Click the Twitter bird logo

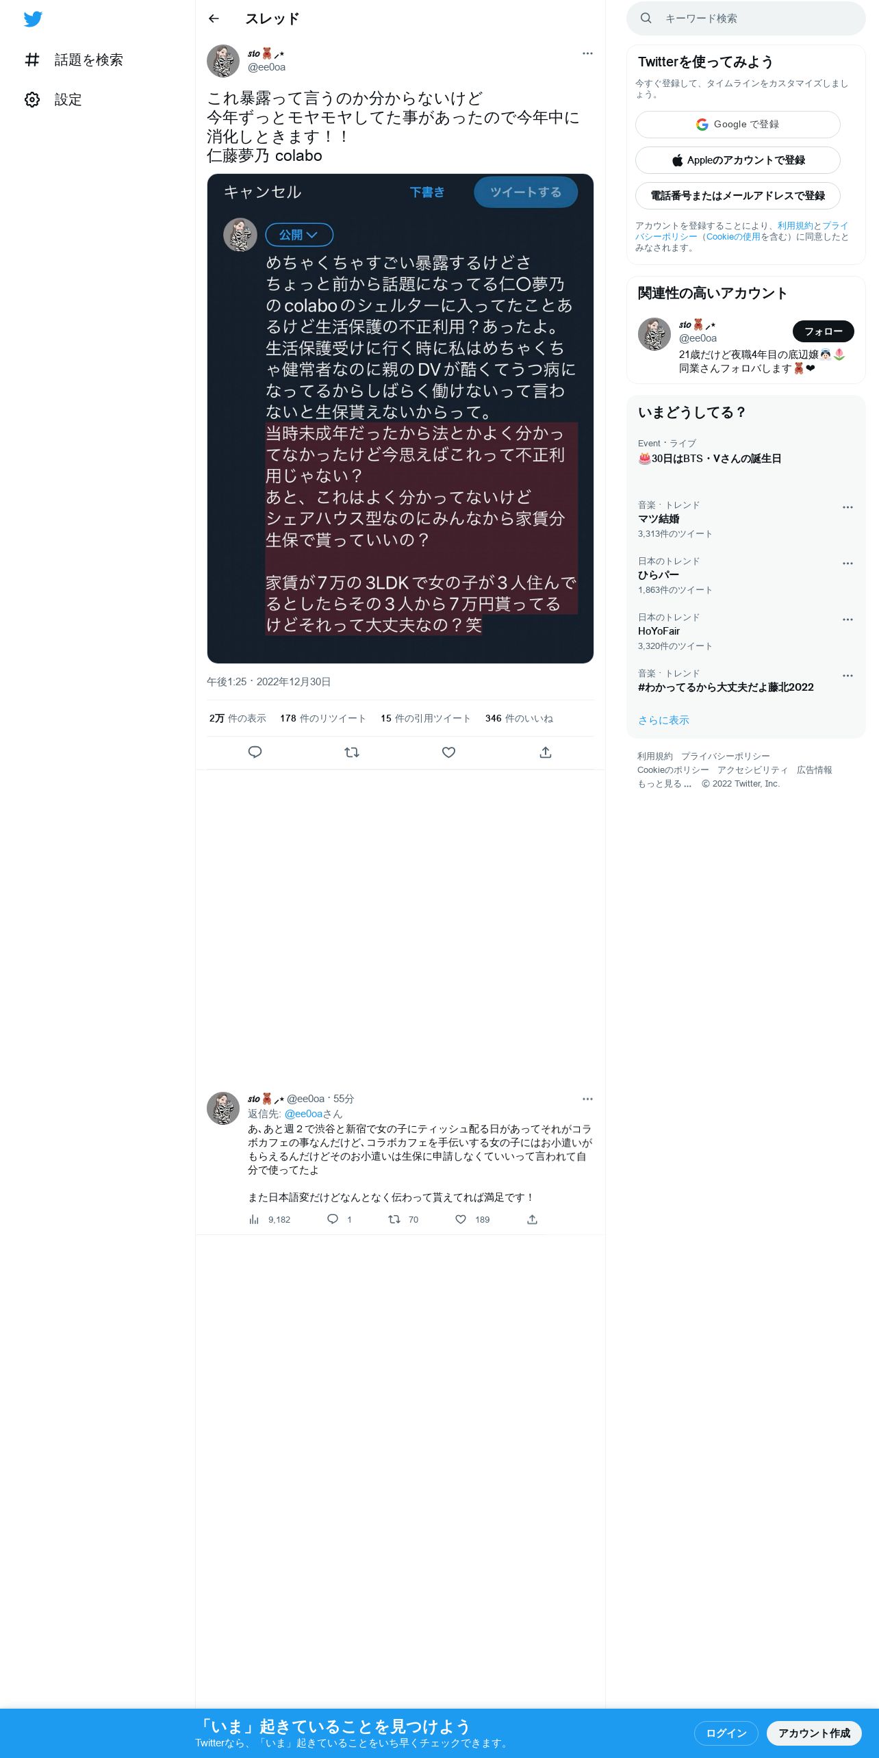[x=33, y=19]
